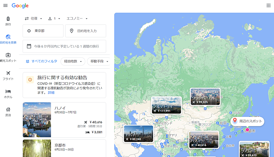The height and width of the screenshot is (157, 274).
Task: Click the 上海 airport marker
Action: point(224,137)
